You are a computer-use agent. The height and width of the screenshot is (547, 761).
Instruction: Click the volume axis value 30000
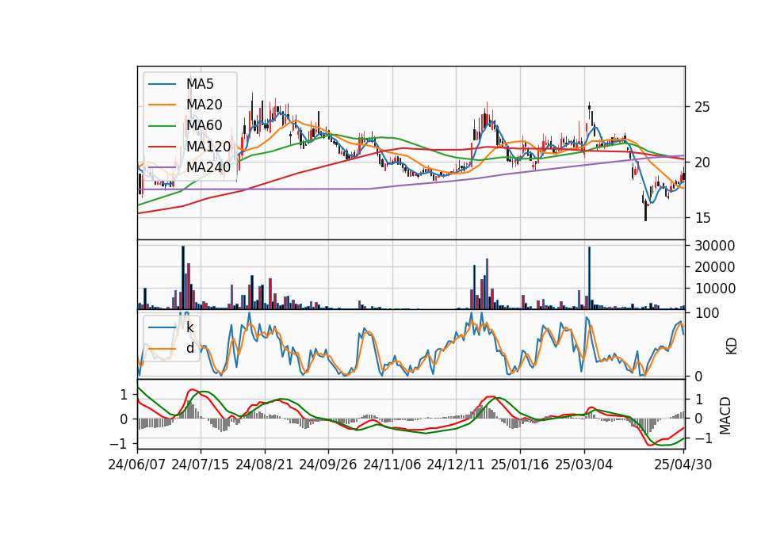click(715, 246)
